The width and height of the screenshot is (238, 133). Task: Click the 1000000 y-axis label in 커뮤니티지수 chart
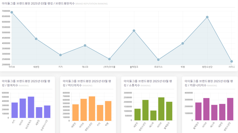click(189, 113)
